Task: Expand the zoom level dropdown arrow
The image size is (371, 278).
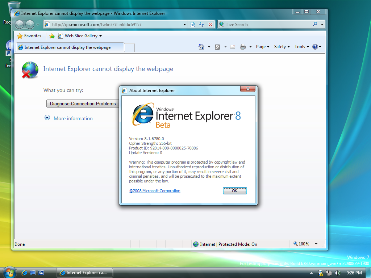Action: [316, 244]
